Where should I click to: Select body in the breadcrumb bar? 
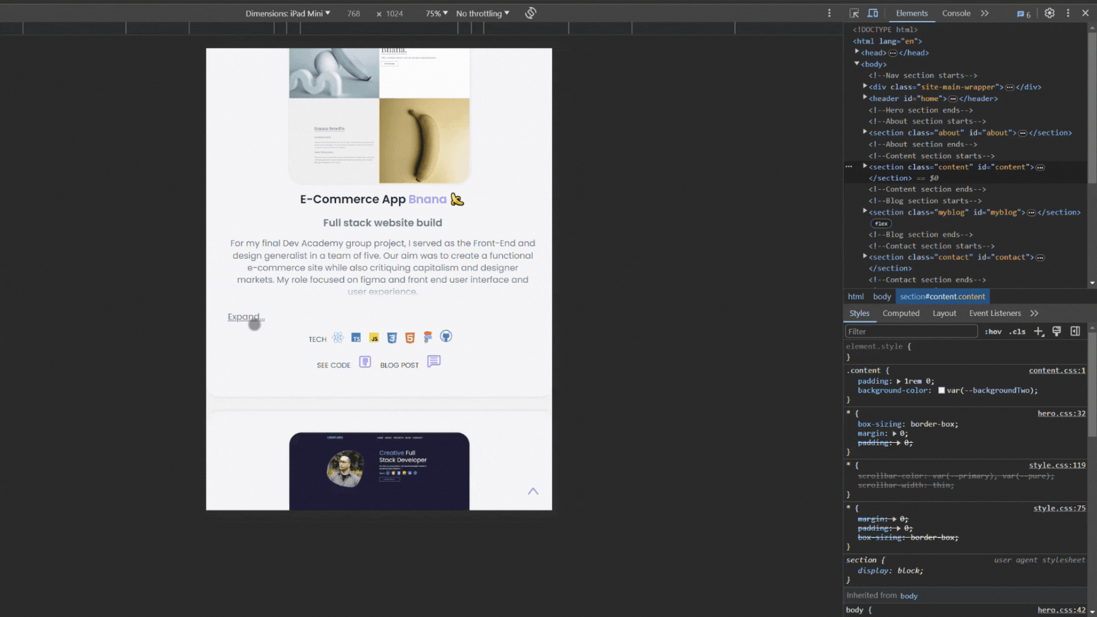882,297
